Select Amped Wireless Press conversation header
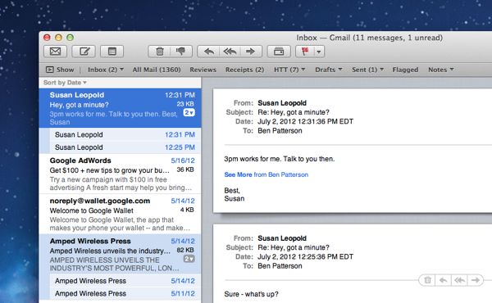492x303 pixels. coord(121,254)
